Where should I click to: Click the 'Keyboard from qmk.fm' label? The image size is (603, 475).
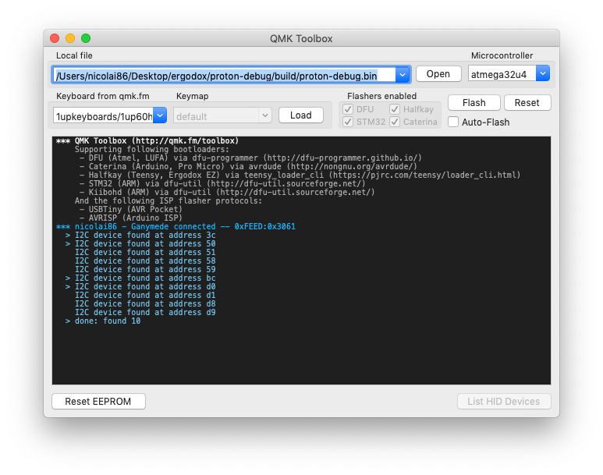(103, 96)
